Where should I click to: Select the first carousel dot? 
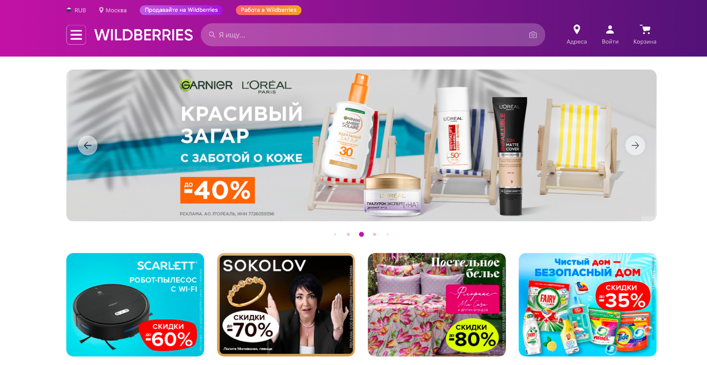(x=335, y=234)
